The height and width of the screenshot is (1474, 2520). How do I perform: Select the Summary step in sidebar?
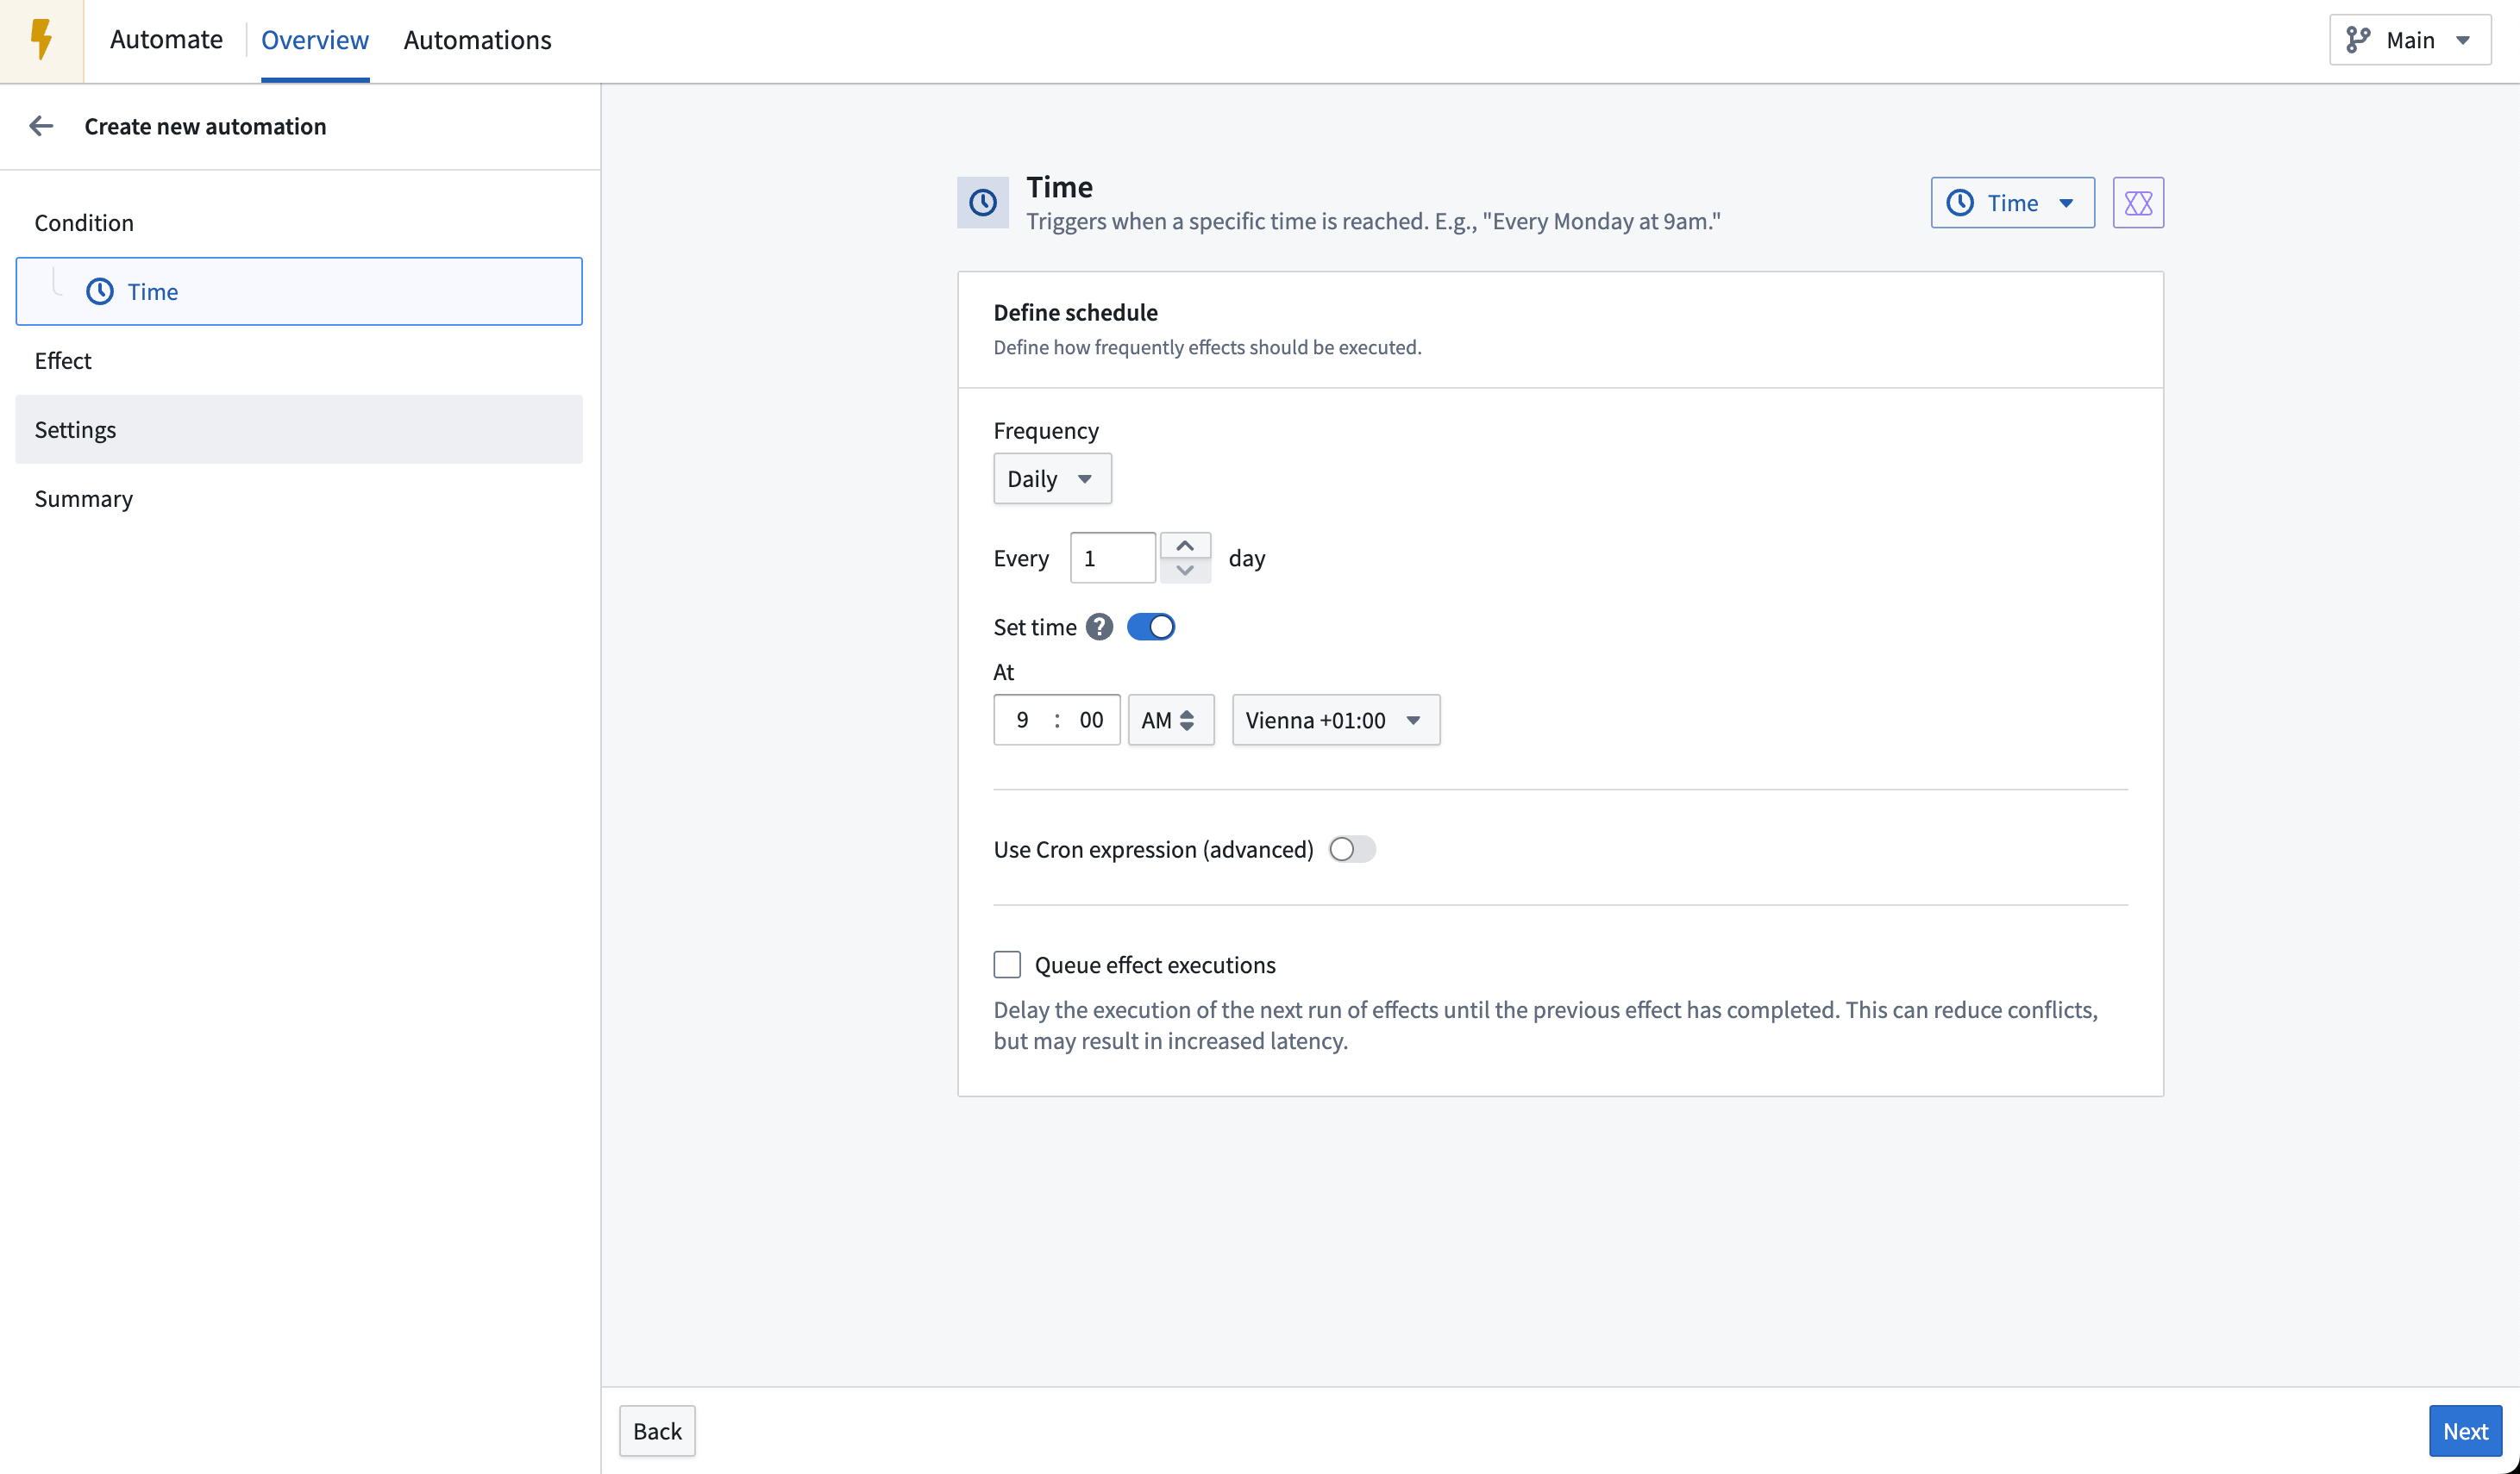click(298, 497)
